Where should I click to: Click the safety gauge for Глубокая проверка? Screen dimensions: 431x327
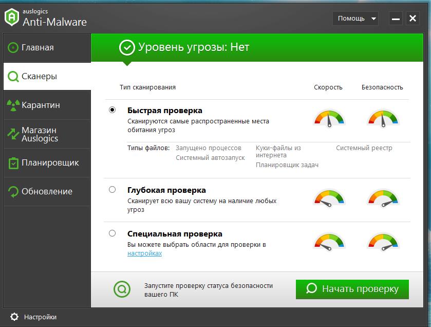[383, 198]
